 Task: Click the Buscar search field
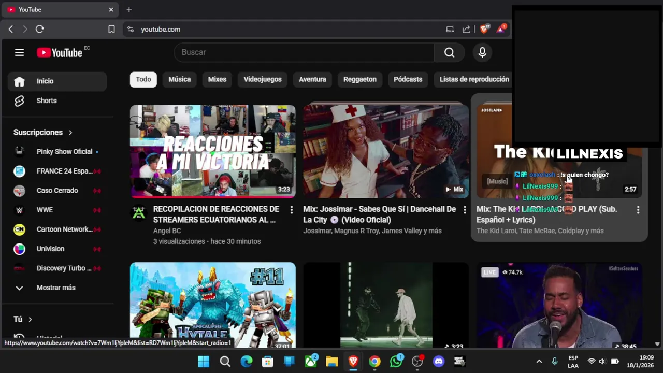(305, 52)
